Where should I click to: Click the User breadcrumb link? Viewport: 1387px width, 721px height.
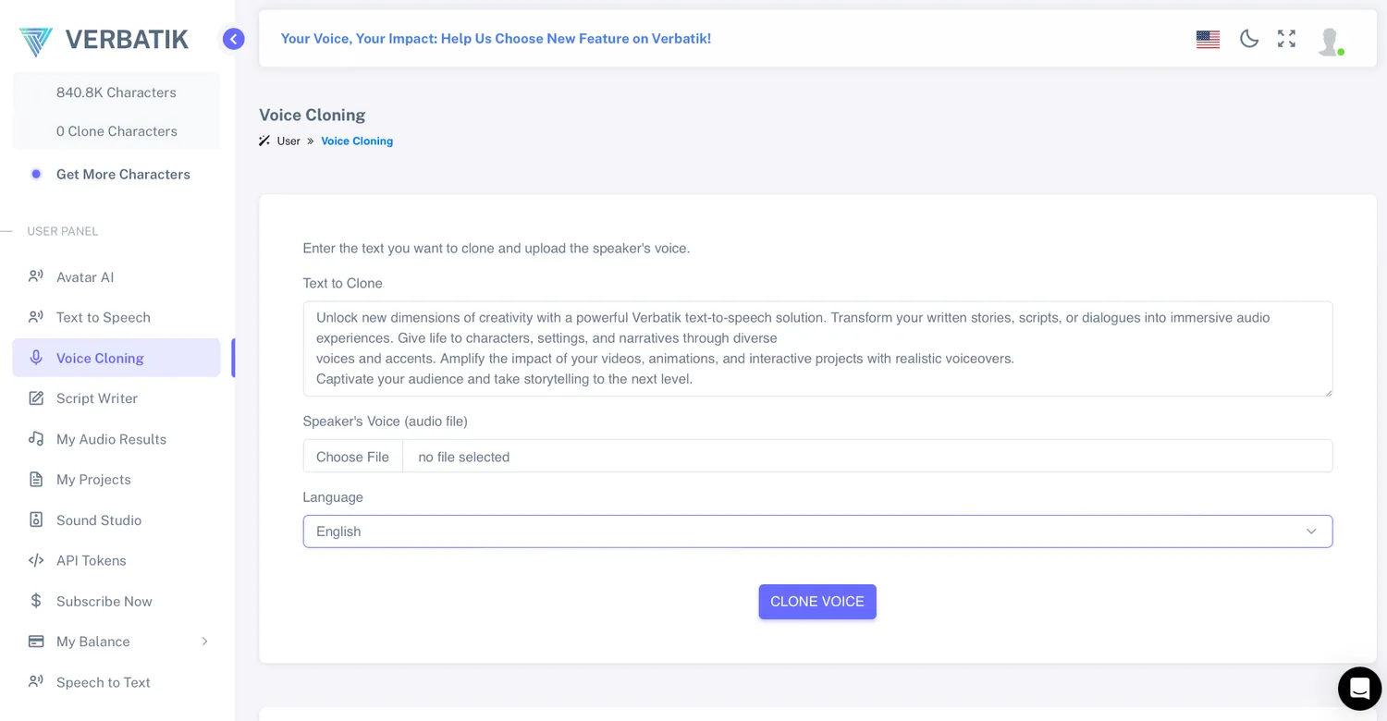pos(288,141)
